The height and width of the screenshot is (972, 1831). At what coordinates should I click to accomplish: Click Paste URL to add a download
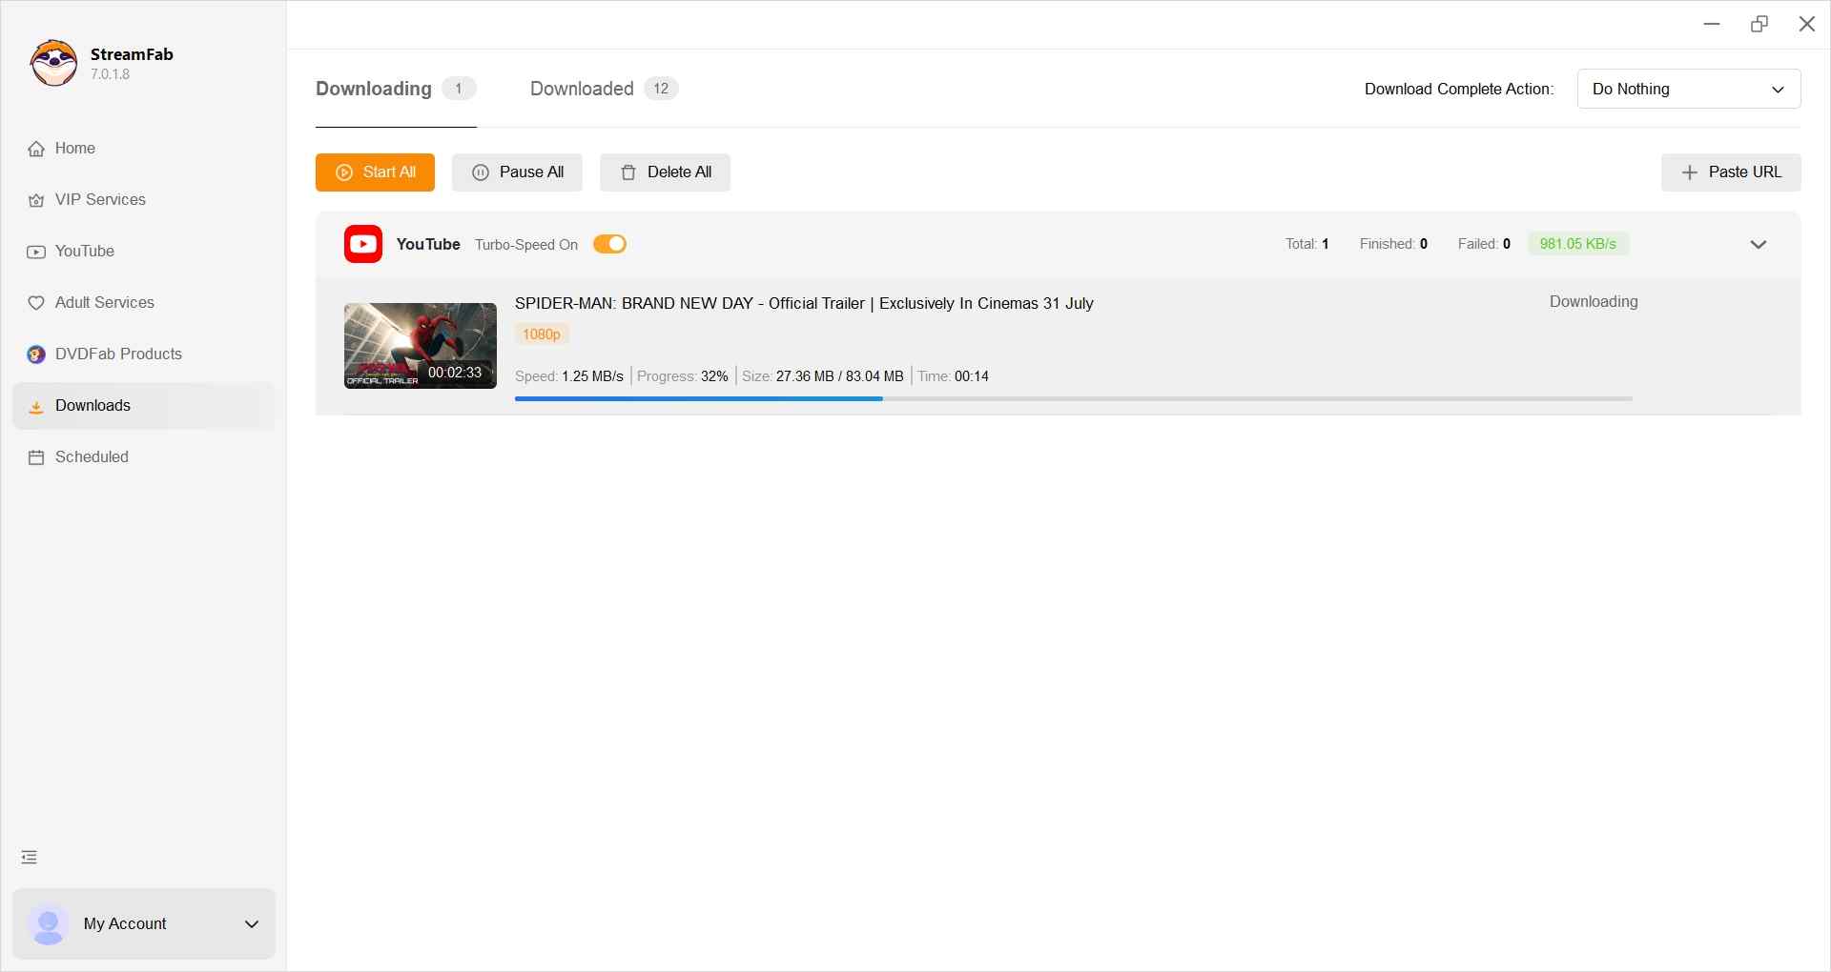pyautogui.click(x=1731, y=172)
